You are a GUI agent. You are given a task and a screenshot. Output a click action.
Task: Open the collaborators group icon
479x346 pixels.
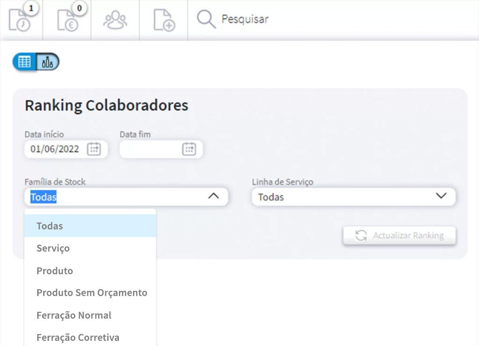coord(115,20)
